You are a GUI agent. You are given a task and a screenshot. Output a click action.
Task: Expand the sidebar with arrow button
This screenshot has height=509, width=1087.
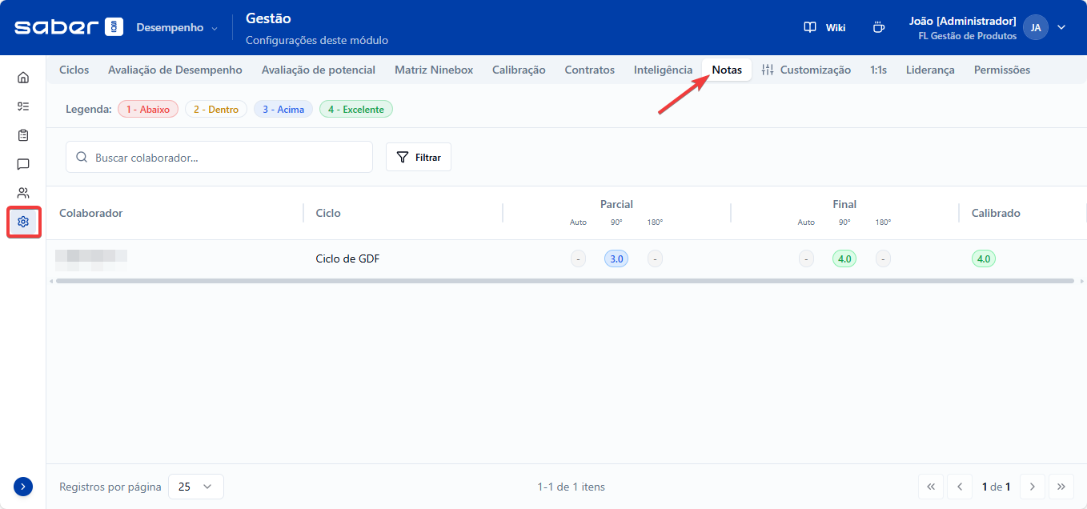pyautogui.click(x=23, y=486)
